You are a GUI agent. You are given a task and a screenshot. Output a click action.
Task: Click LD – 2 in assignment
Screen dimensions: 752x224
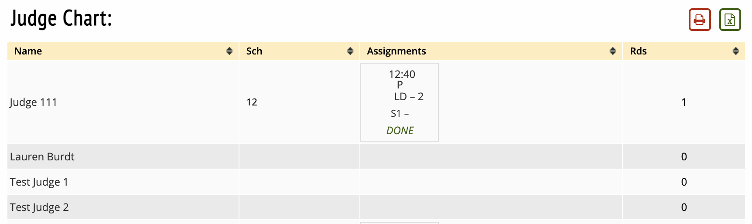tap(409, 97)
